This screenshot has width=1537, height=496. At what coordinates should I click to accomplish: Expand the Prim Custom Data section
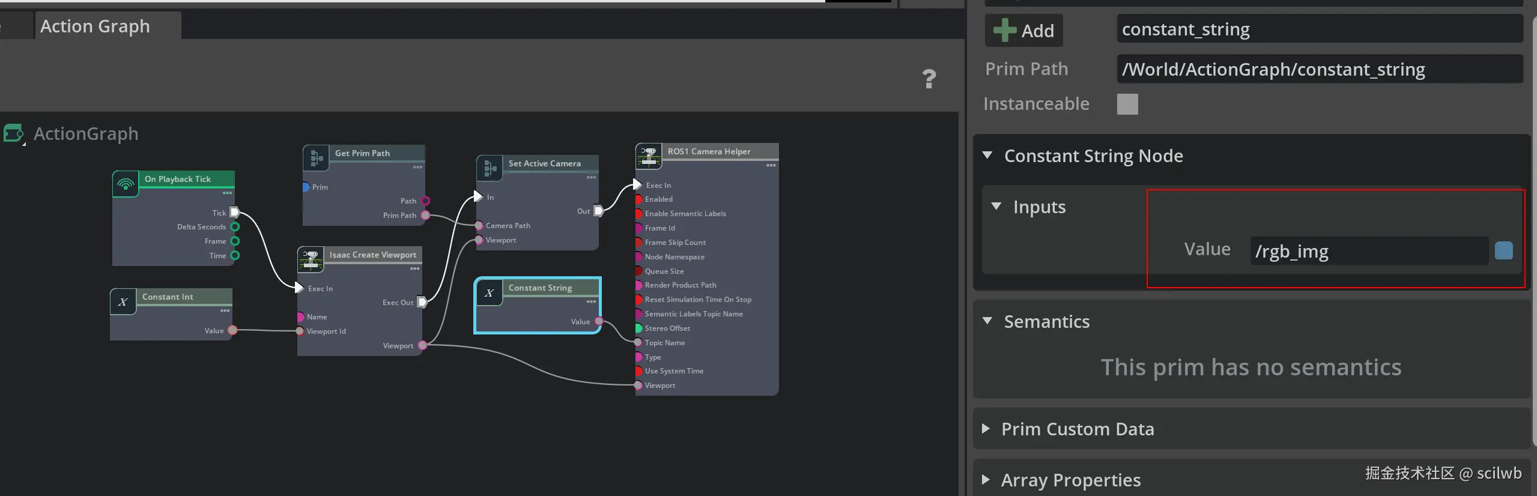pos(986,429)
